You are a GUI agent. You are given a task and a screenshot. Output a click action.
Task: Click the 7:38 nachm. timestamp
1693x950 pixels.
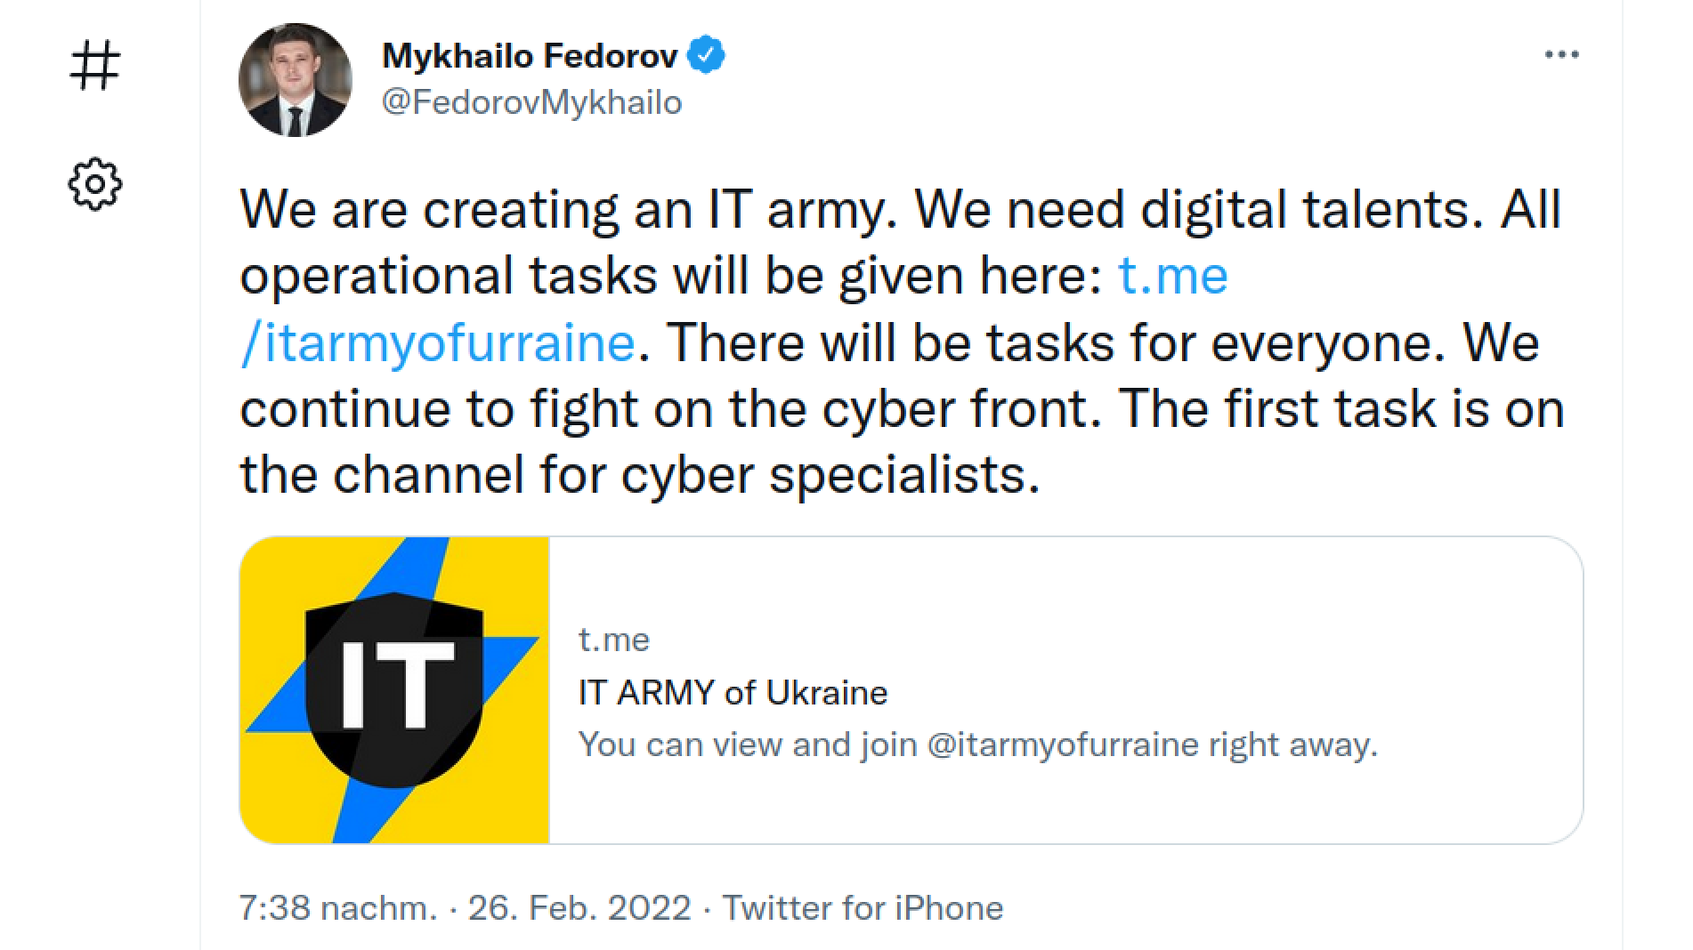pyautogui.click(x=337, y=907)
